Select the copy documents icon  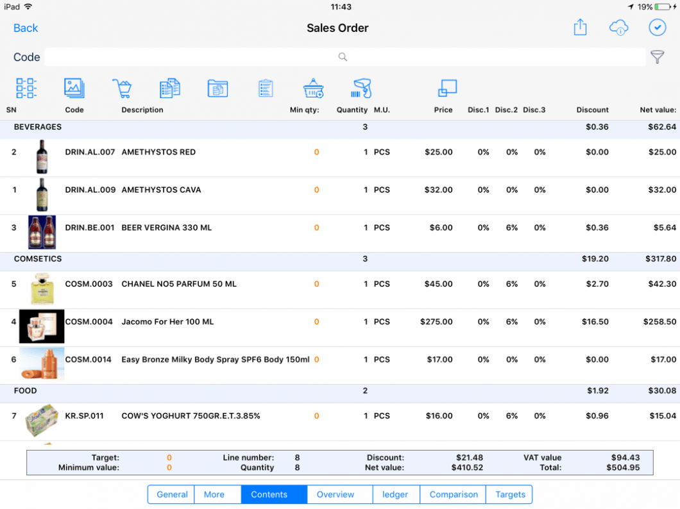[x=170, y=88]
